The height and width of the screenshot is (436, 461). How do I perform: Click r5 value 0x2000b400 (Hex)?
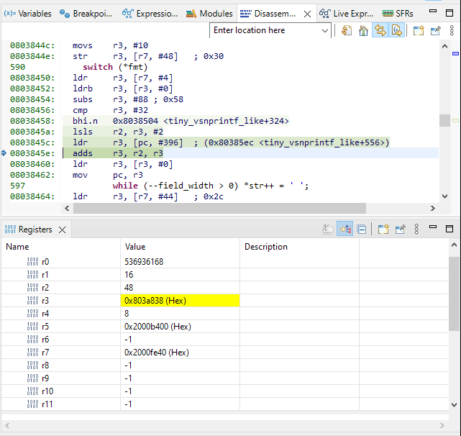(158, 326)
